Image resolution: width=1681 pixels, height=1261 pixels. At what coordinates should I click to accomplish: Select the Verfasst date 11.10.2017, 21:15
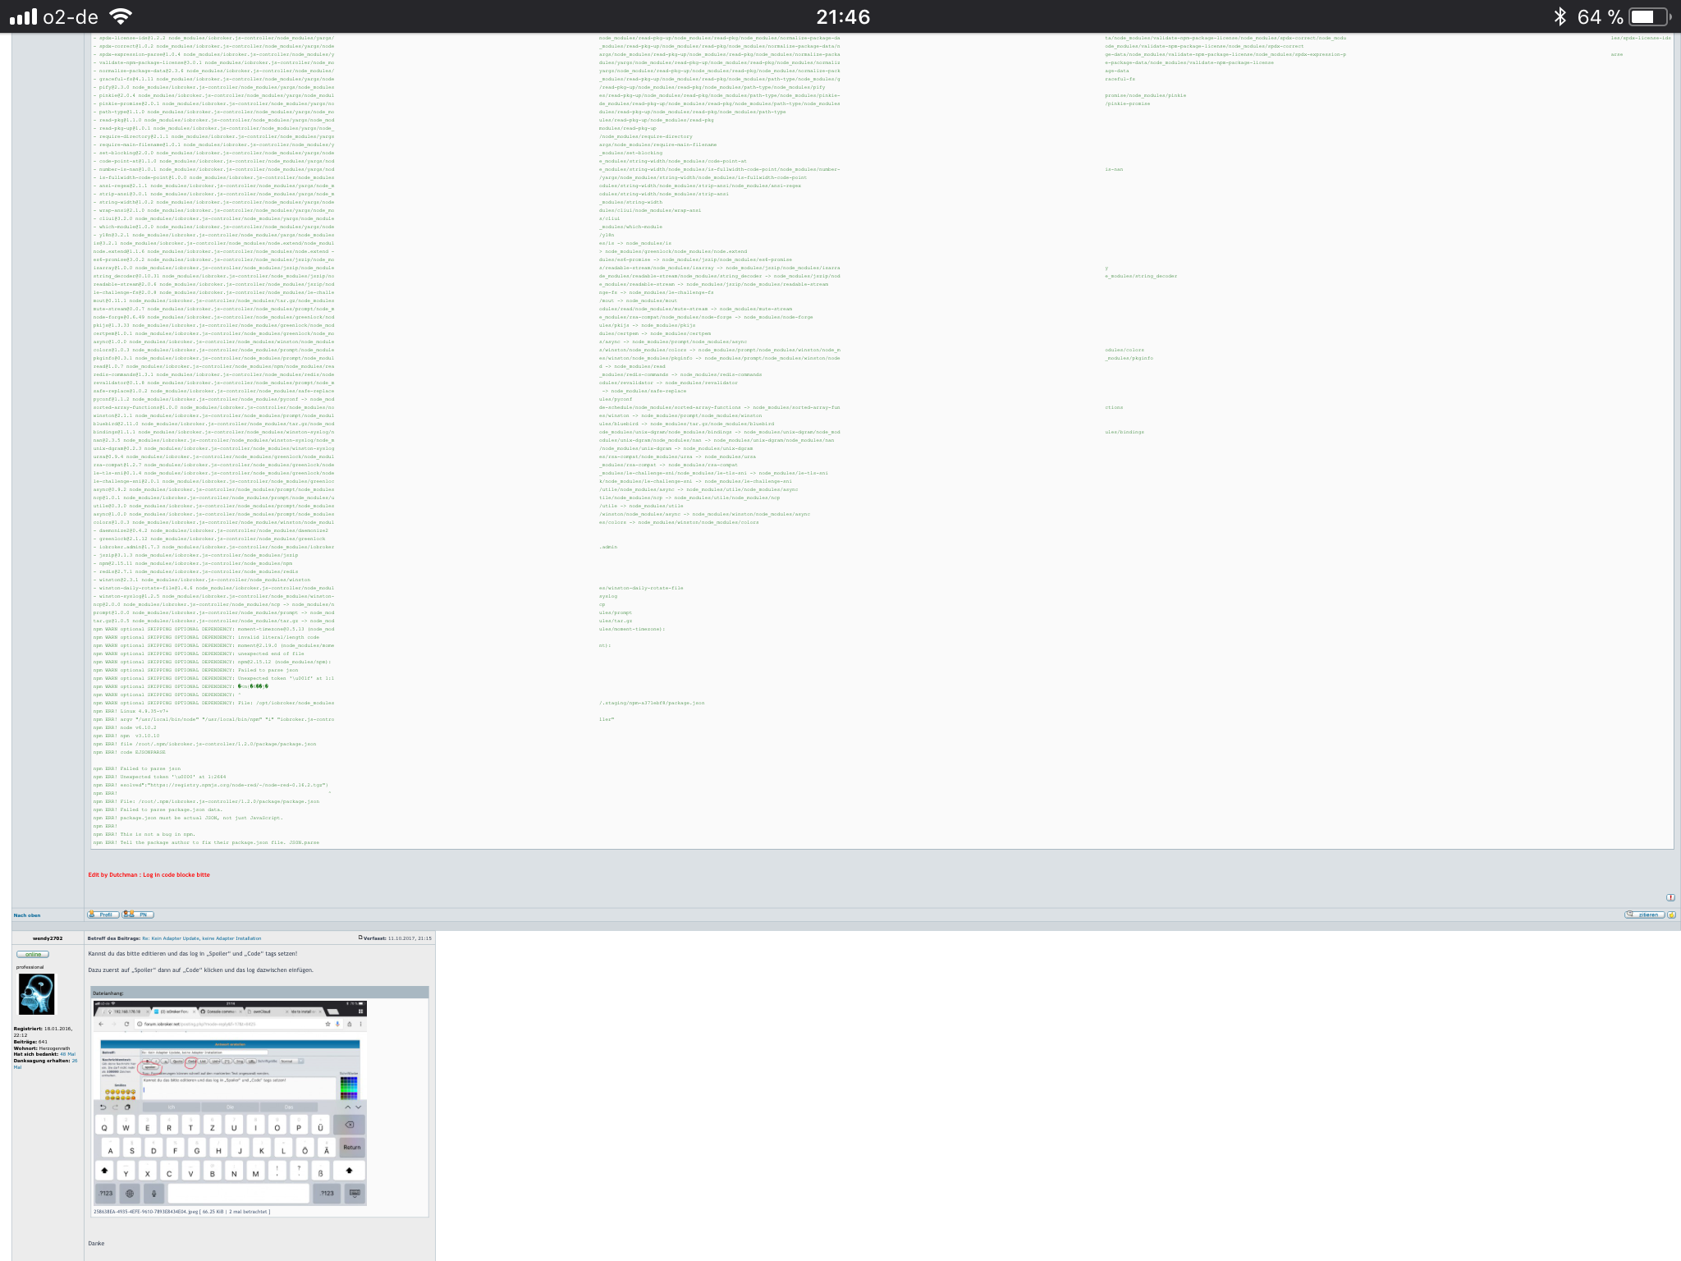pyautogui.click(x=410, y=938)
